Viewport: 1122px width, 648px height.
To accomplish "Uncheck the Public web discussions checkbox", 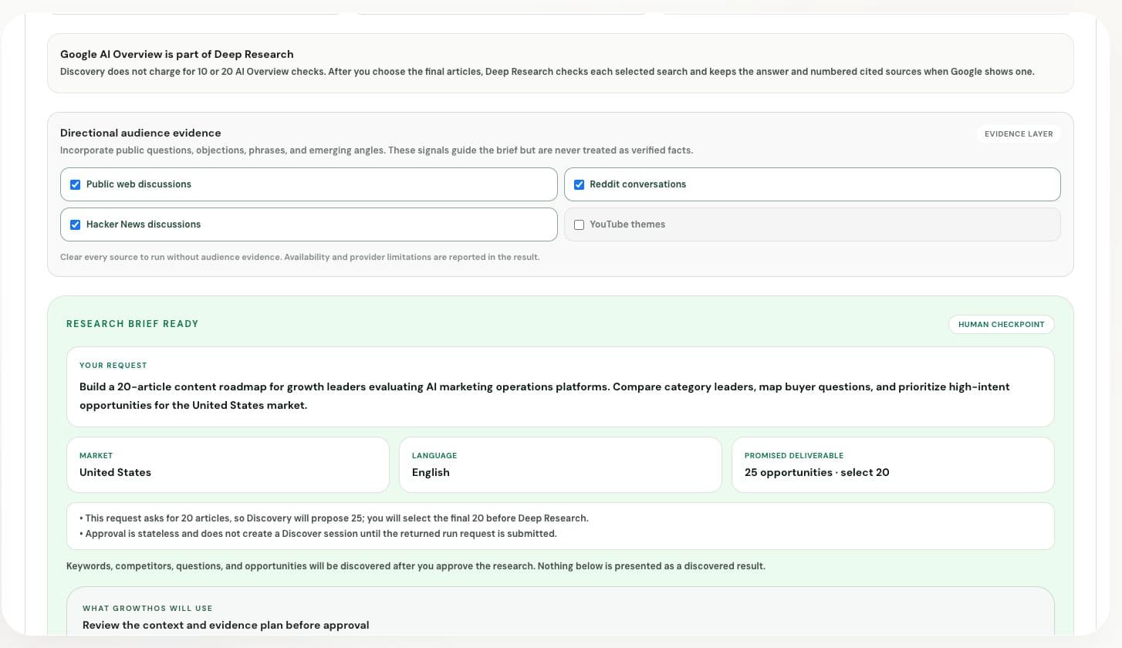I will pos(75,184).
